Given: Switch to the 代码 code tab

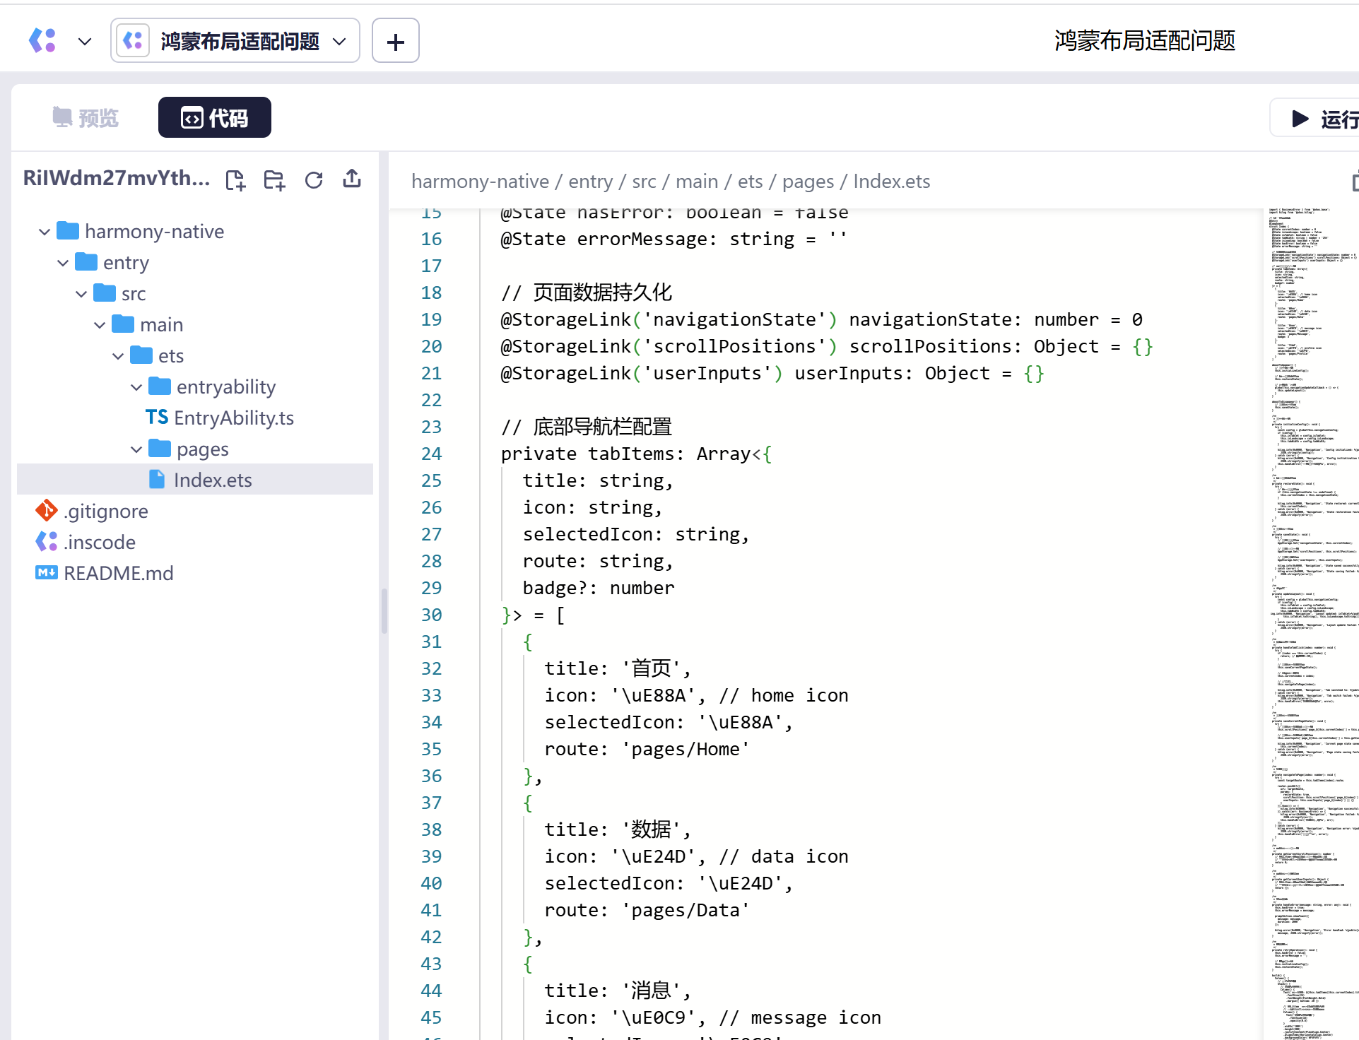Looking at the screenshot, I should pos(214,117).
